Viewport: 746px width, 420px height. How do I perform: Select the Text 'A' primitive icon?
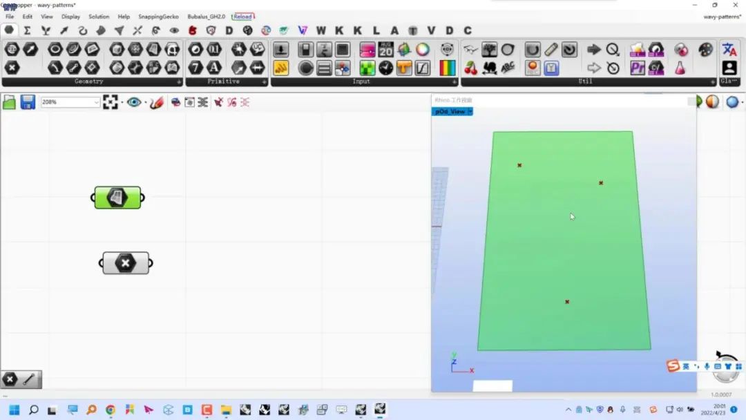tap(214, 68)
